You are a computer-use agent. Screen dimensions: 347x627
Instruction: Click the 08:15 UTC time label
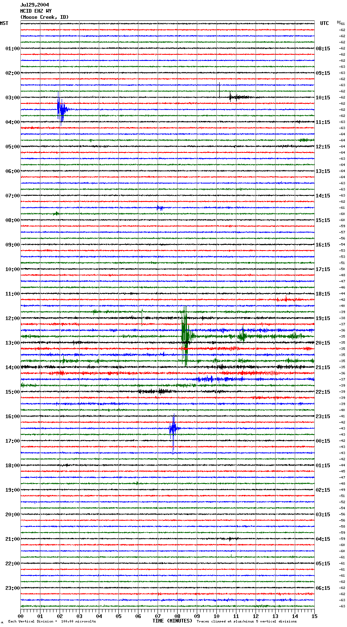click(323, 49)
